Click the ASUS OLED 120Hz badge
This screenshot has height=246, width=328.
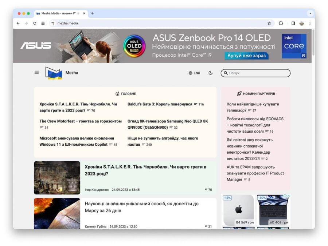[134, 46]
